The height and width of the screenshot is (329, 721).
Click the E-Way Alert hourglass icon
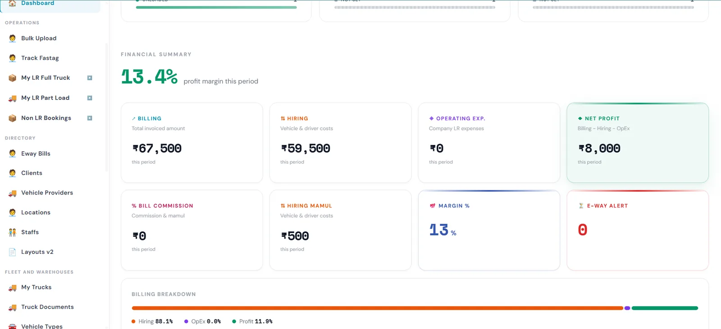click(x=581, y=206)
